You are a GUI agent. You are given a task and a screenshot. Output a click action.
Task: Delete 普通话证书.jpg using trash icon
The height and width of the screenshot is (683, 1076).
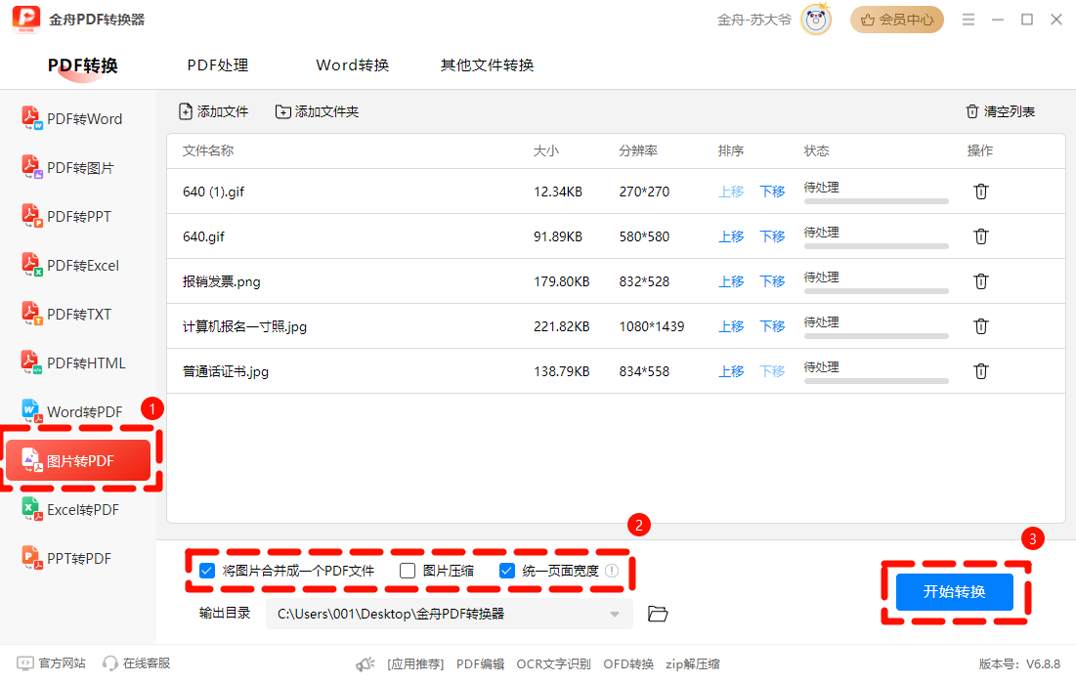980,371
